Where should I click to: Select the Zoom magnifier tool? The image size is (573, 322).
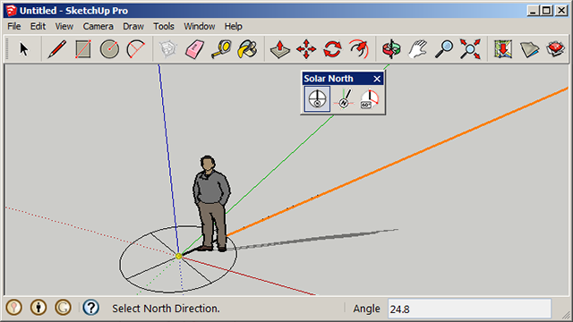pyautogui.click(x=444, y=49)
